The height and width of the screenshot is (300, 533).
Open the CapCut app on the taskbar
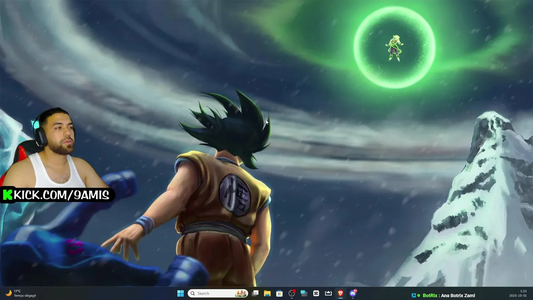(x=316, y=293)
